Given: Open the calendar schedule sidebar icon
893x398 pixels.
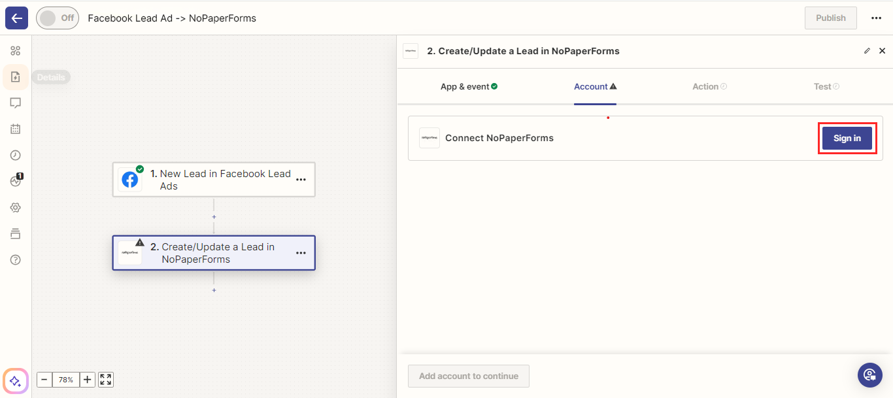Looking at the screenshot, I should click(16, 129).
